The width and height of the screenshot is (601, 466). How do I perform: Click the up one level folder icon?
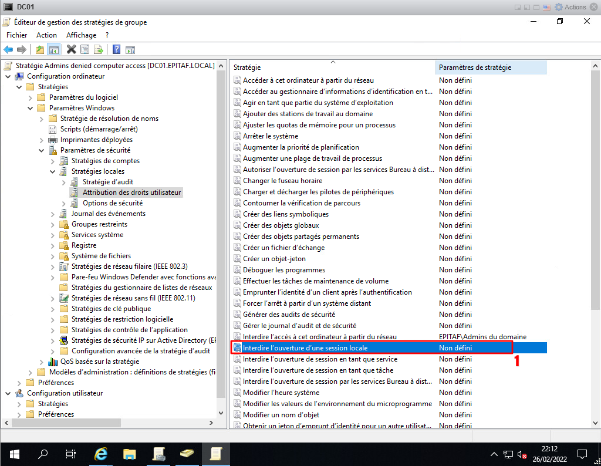coord(40,50)
